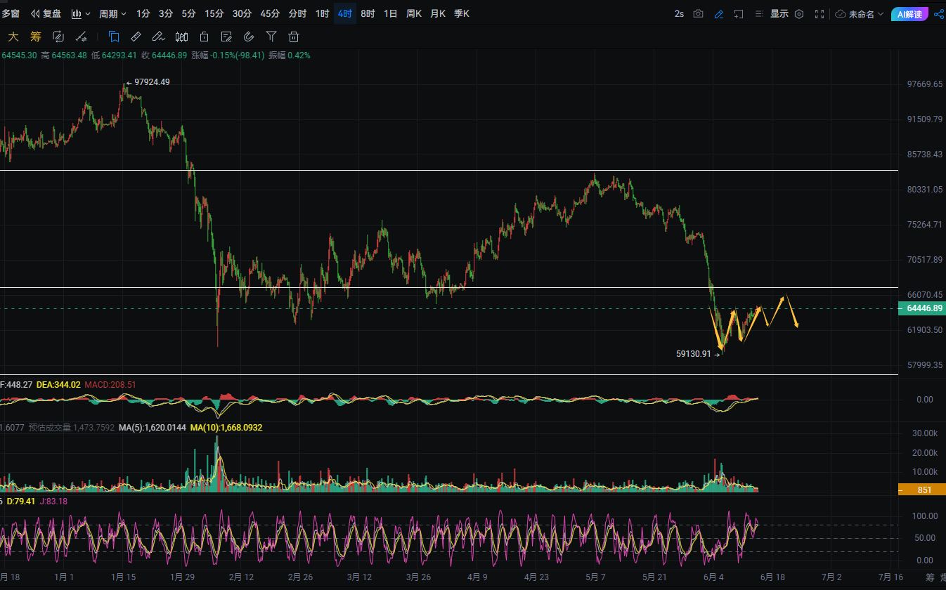This screenshot has width=946, height=590.
Task: Click the 多窗 multi-window button
Action: (11, 13)
